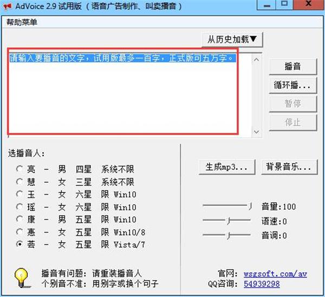Click the 音量:100 value label
The width and height of the screenshot is (325, 297).
[x=278, y=206]
